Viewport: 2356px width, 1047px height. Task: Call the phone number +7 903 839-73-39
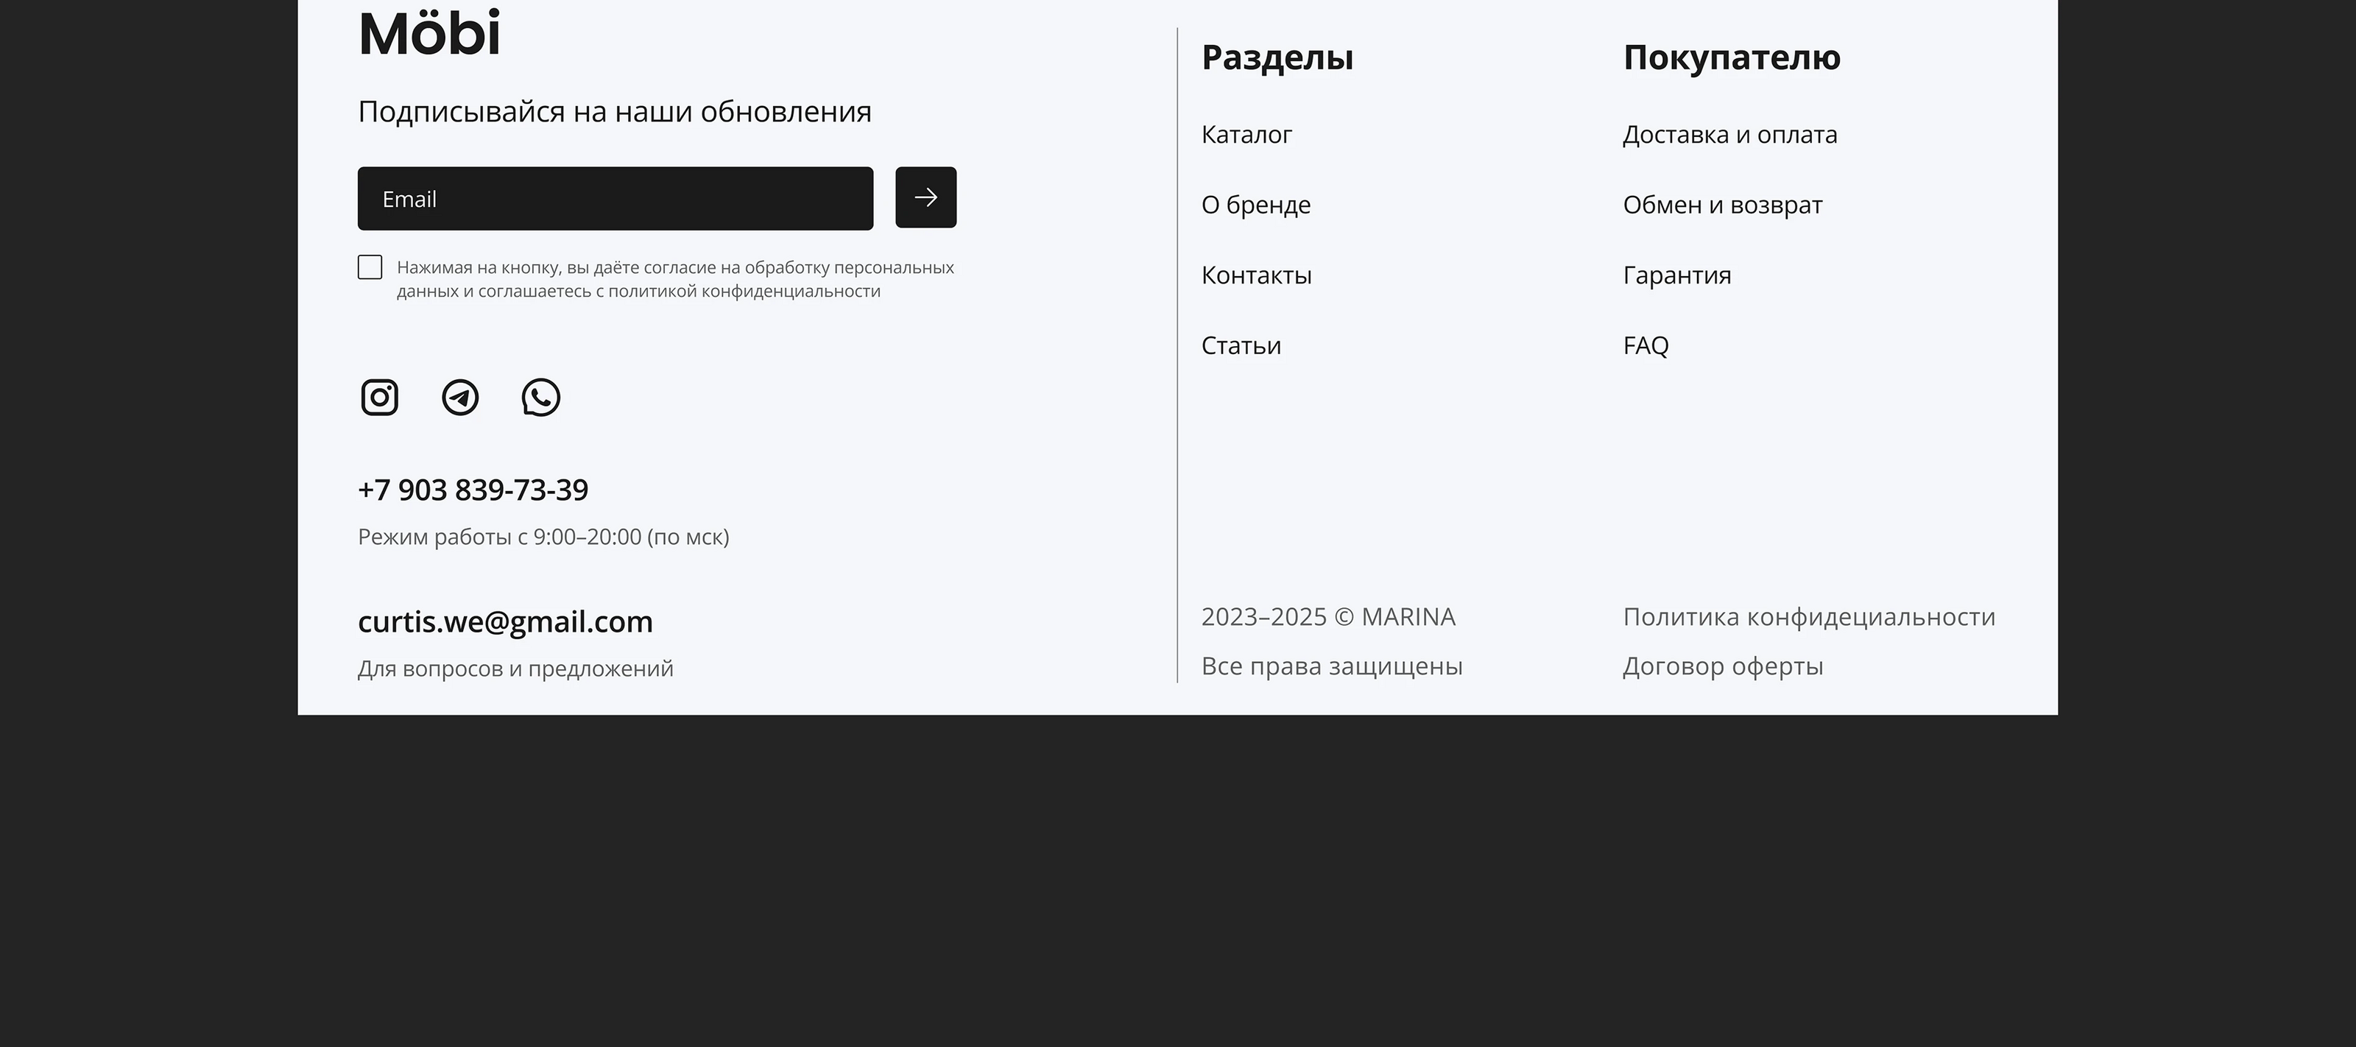[473, 490]
